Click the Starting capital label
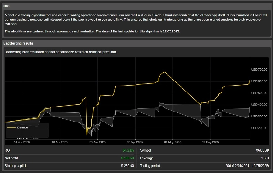273x173 pixels. (15, 166)
